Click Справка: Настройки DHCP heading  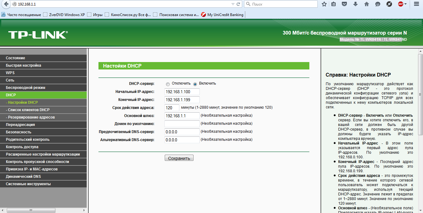(358, 75)
